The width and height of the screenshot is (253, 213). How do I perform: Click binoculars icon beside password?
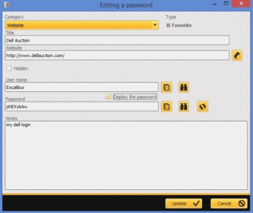tap(184, 106)
